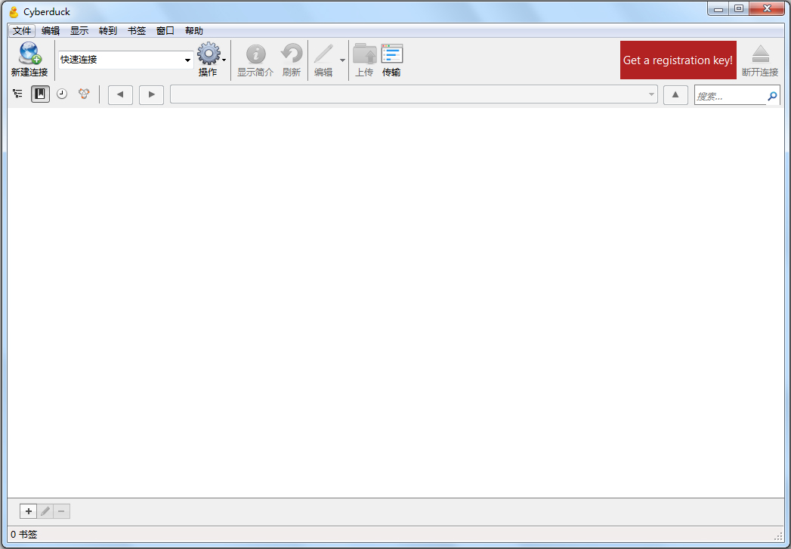The width and height of the screenshot is (791, 549).
Task: Click the Get a registration key button
Action: point(678,60)
